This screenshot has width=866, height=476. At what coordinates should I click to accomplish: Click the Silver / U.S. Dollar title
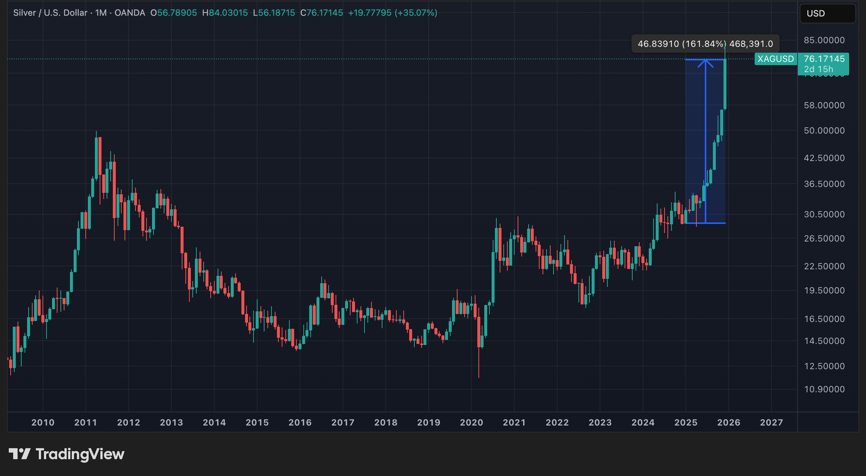(x=50, y=13)
